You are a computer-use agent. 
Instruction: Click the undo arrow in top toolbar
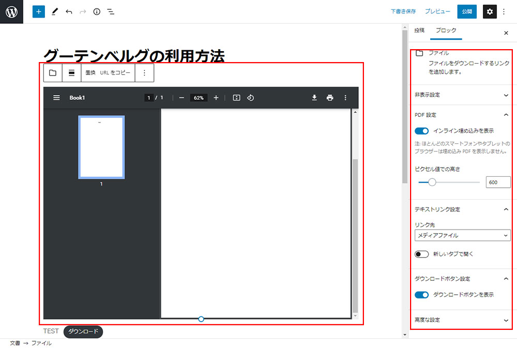(69, 11)
